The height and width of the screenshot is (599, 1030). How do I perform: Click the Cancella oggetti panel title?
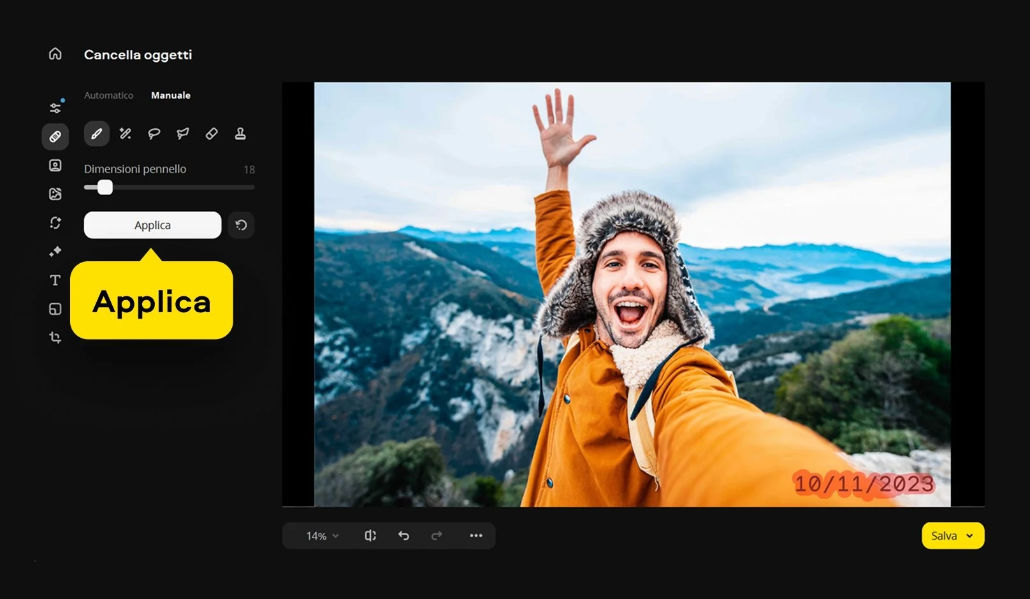click(x=138, y=55)
